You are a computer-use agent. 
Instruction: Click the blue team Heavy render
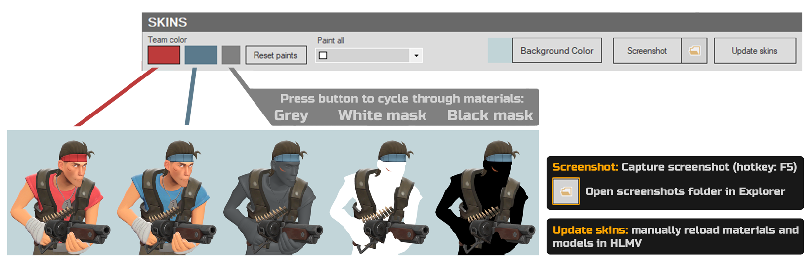(167, 197)
